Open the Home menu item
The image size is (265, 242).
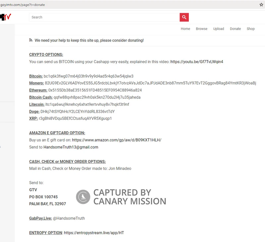pyautogui.click(x=185, y=29)
